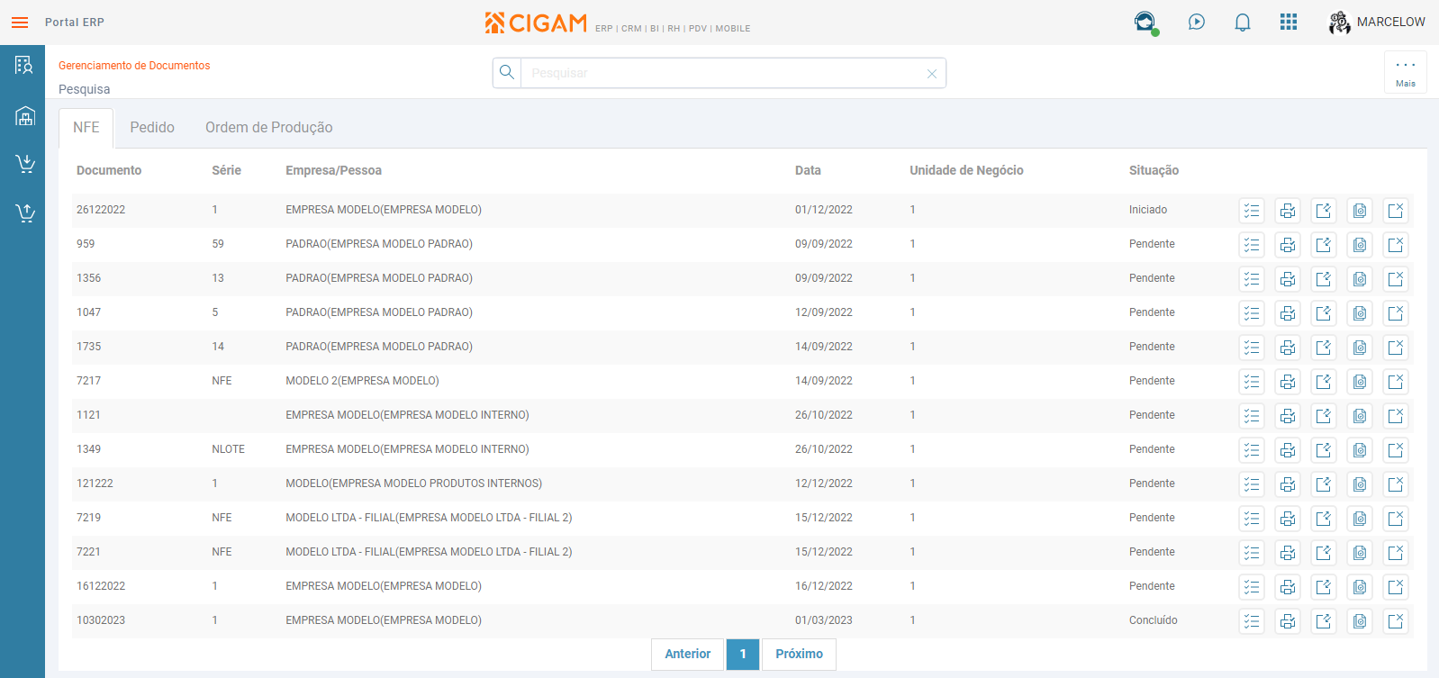Click the Série column header
Viewport: 1439px width, 678px height.
[x=227, y=170]
